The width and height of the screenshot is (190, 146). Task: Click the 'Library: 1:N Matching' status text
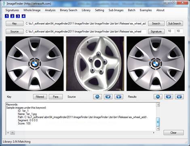point(17,142)
